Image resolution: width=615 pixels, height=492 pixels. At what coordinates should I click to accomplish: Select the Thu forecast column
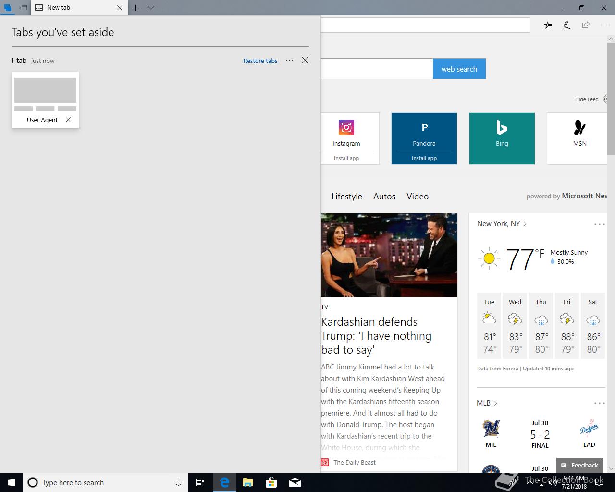click(x=541, y=326)
